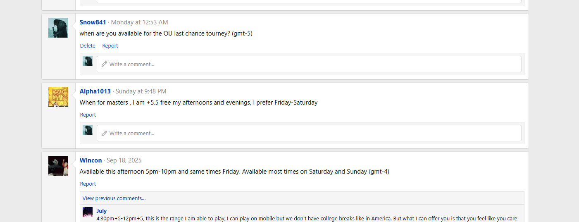579x222 pixels.
Task: Open Alpha1013's profile via username
Action: click(95, 91)
